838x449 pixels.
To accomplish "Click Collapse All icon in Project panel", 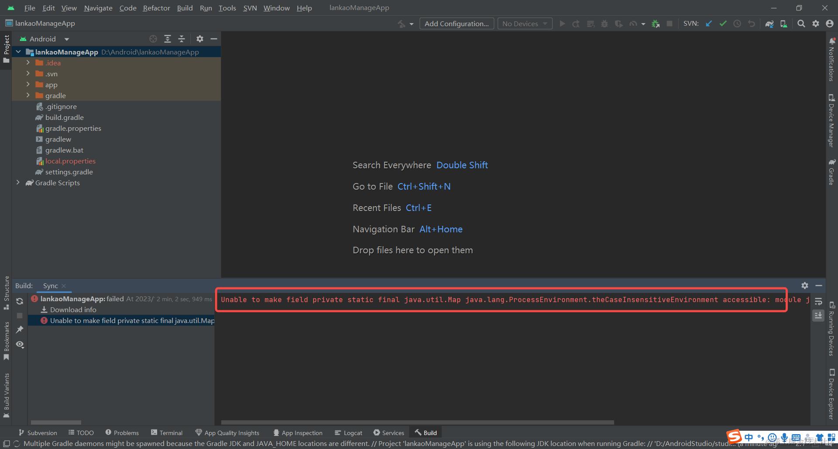I will click(182, 39).
